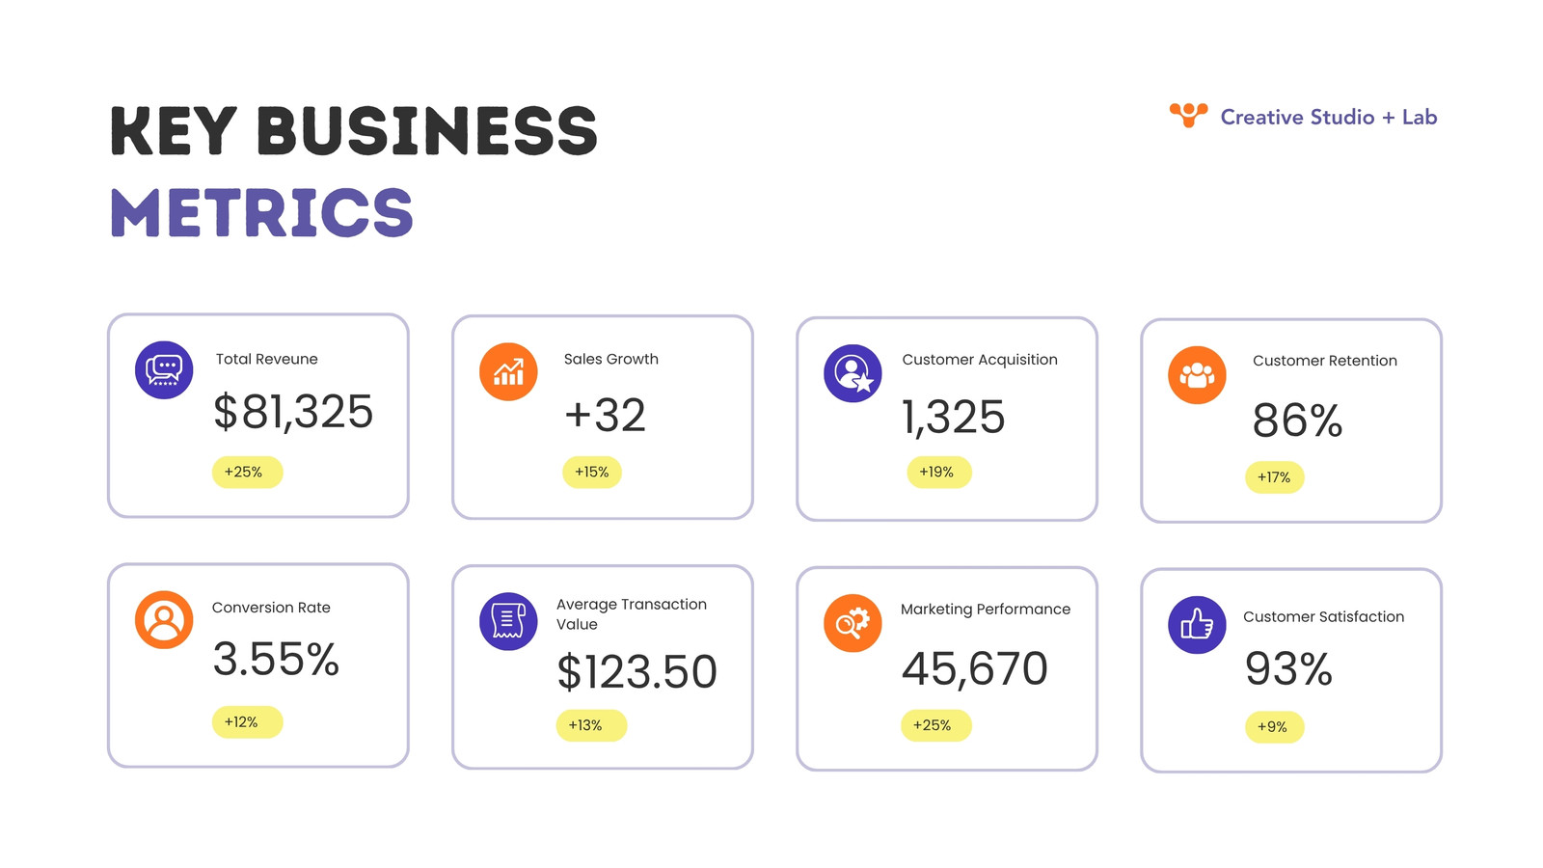Click the 3.55% conversion rate value
This screenshot has width=1543, height=868.
click(276, 660)
